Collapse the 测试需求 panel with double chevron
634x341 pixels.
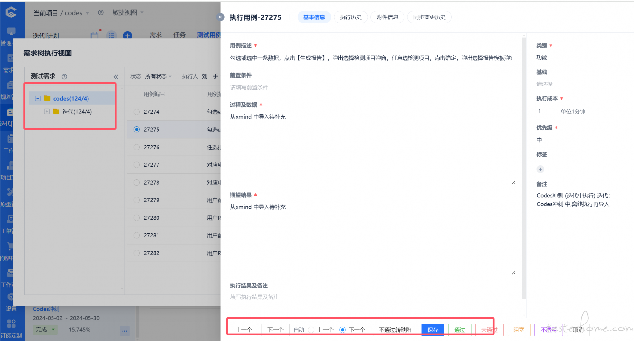(x=116, y=77)
